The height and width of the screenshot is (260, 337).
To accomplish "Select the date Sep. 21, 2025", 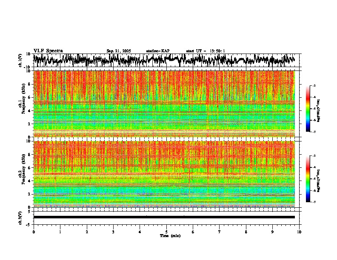I will 119,51.
